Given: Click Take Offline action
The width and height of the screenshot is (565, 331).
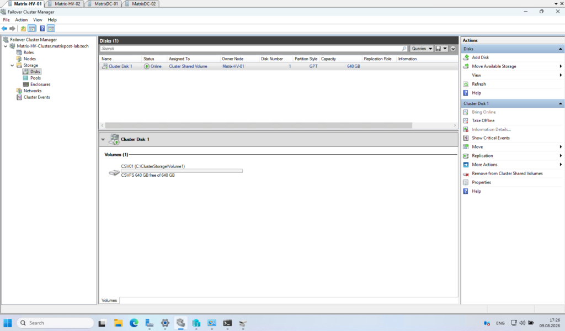Looking at the screenshot, I should (483, 120).
